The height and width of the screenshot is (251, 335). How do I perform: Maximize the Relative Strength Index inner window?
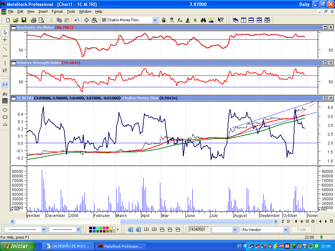coord(325,63)
